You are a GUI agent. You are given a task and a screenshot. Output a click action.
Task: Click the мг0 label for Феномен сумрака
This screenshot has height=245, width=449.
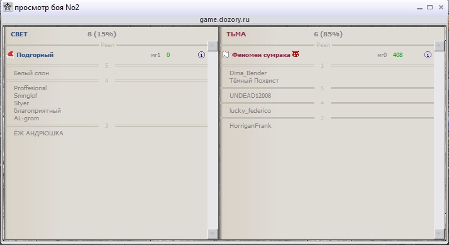pyautogui.click(x=382, y=55)
